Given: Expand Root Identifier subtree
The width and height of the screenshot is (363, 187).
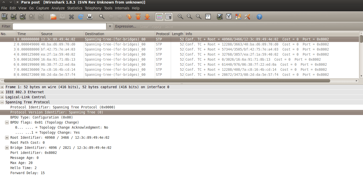Looking at the screenshot, I should pos(7,137).
